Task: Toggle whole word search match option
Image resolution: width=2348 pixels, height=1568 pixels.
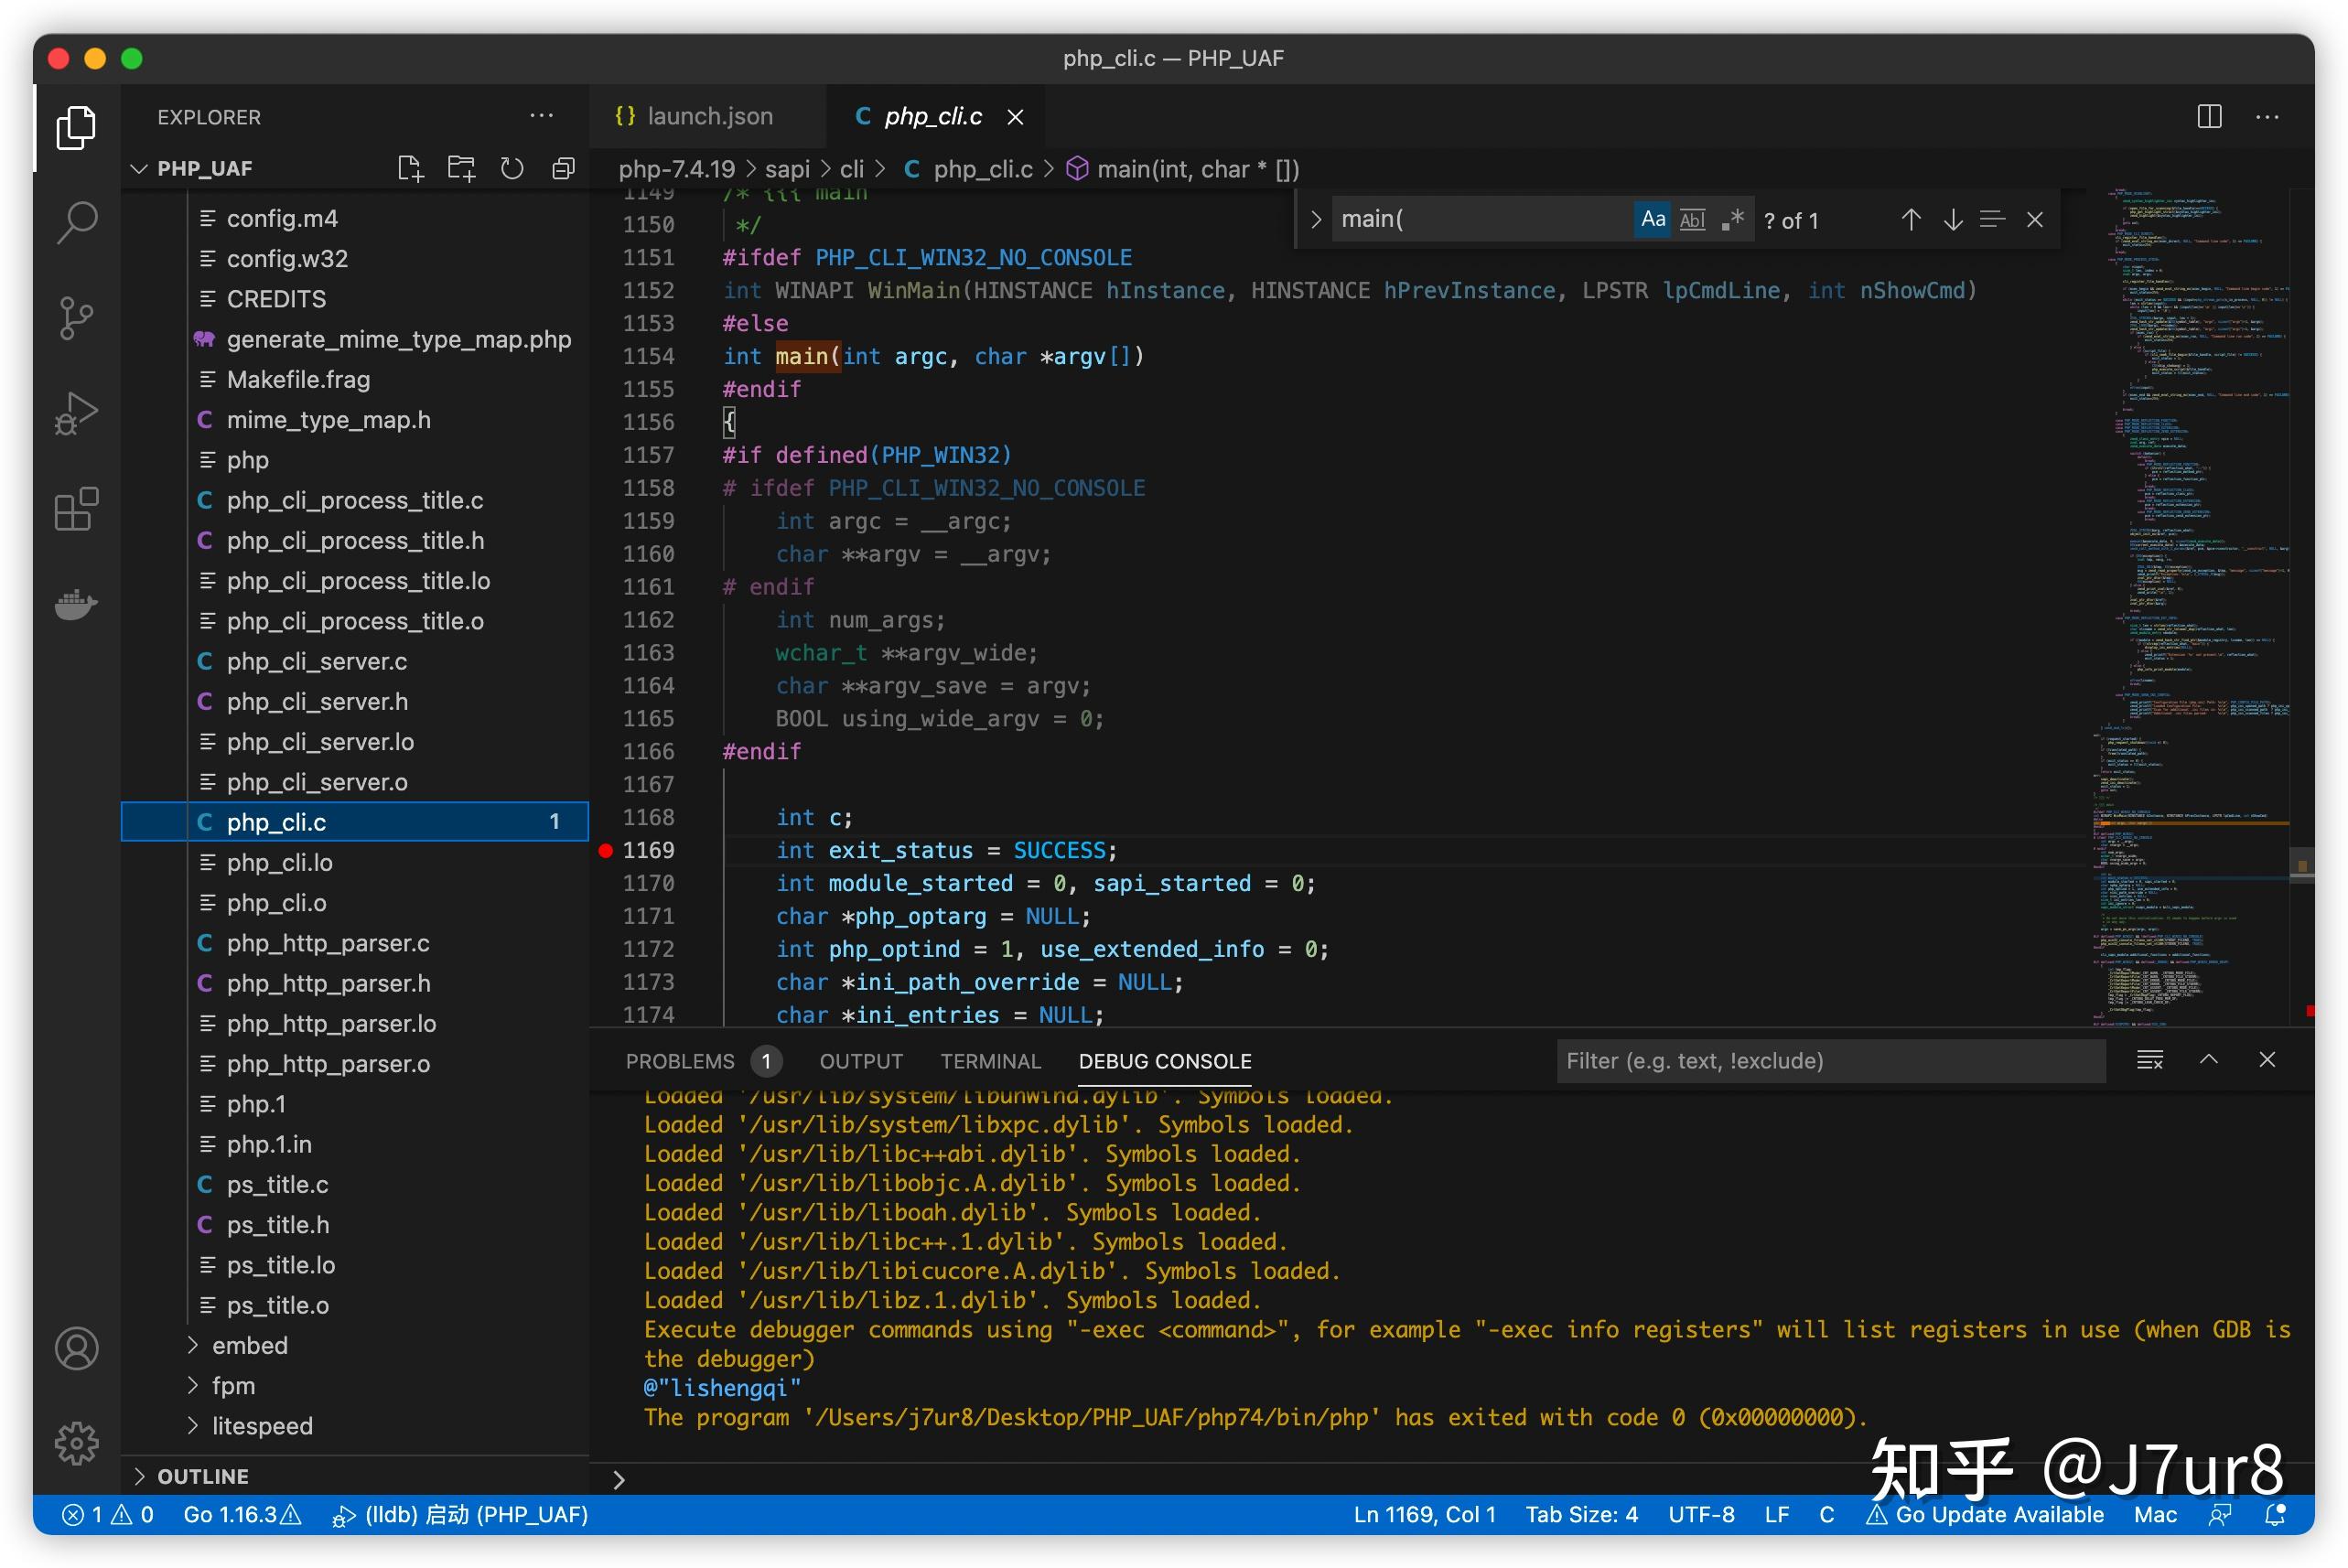Action: click(1692, 217)
